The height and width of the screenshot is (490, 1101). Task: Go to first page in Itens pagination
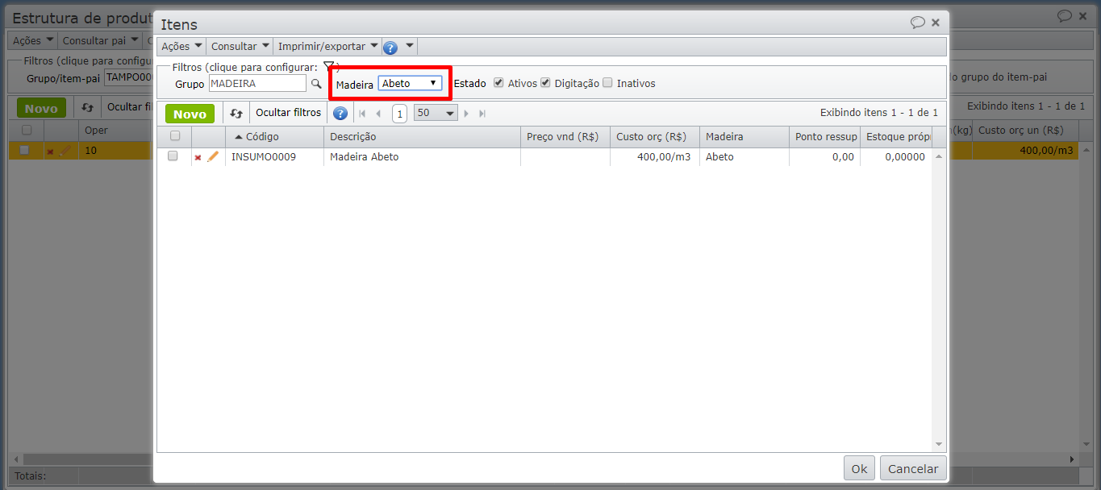tap(362, 114)
